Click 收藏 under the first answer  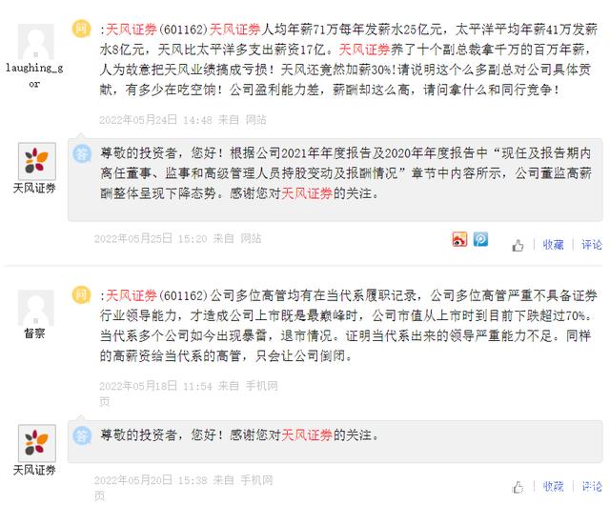pos(554,245)
